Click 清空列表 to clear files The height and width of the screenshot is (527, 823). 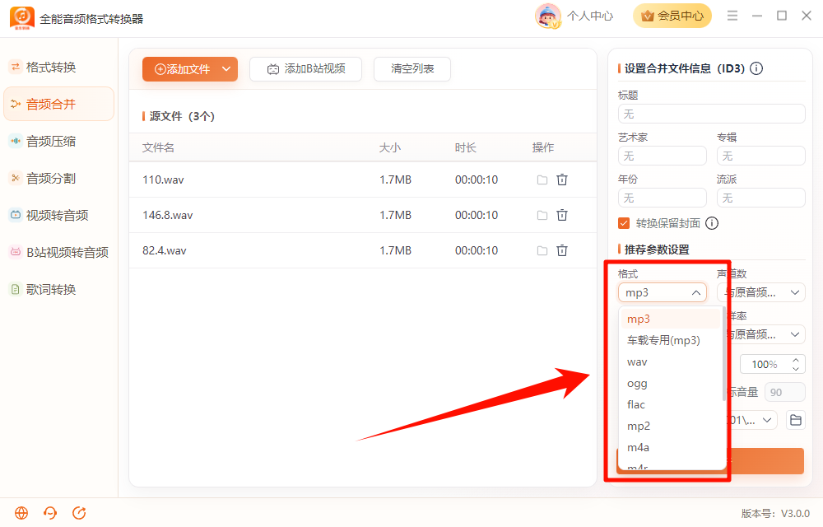coord(412,69)
